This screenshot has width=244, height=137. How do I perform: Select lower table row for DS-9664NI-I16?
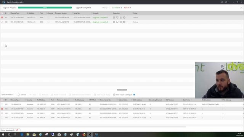(122, 104)
